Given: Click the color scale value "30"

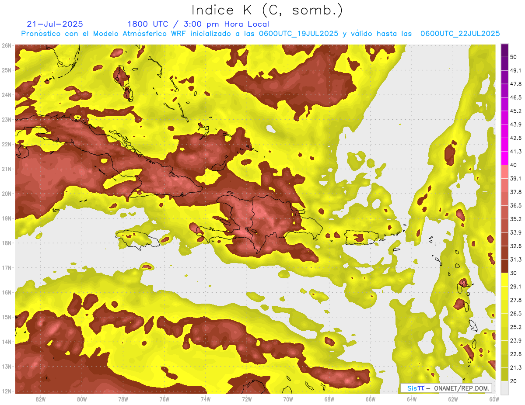Looking at the screenshot, I should 514,273.
